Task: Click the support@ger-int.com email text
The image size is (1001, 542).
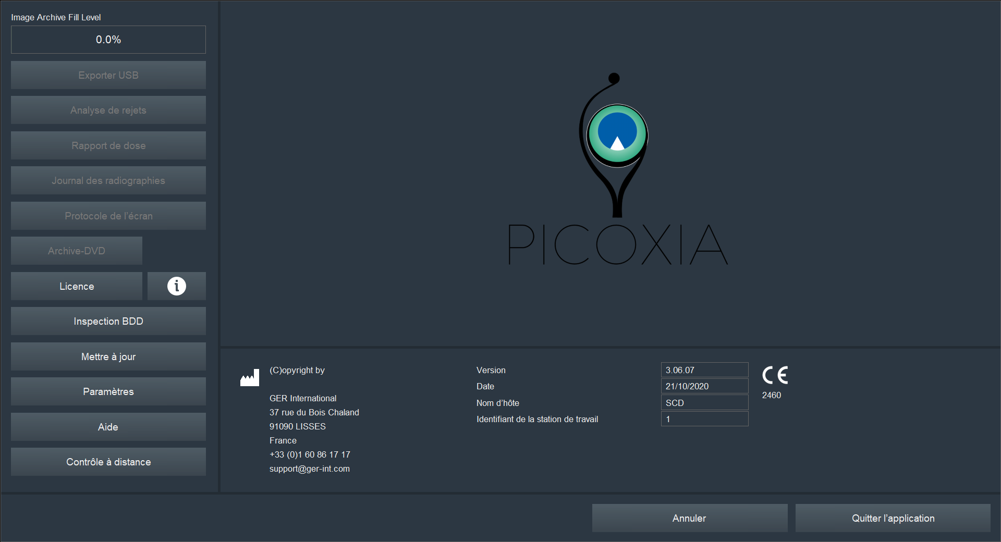Action: [x=310, y=469]
